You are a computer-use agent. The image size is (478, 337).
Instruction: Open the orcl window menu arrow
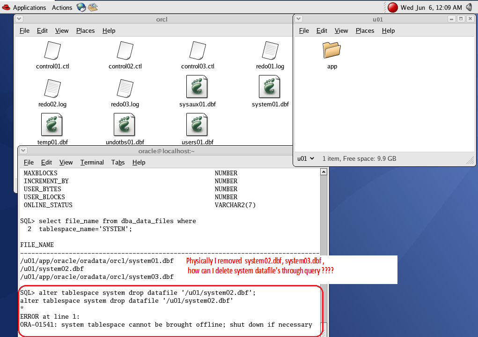(x=19, y=19)
